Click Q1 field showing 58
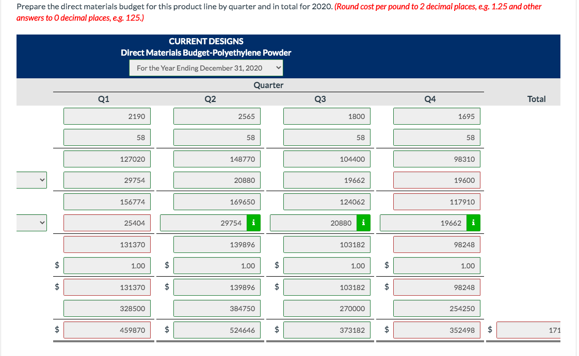 (107, 138)
